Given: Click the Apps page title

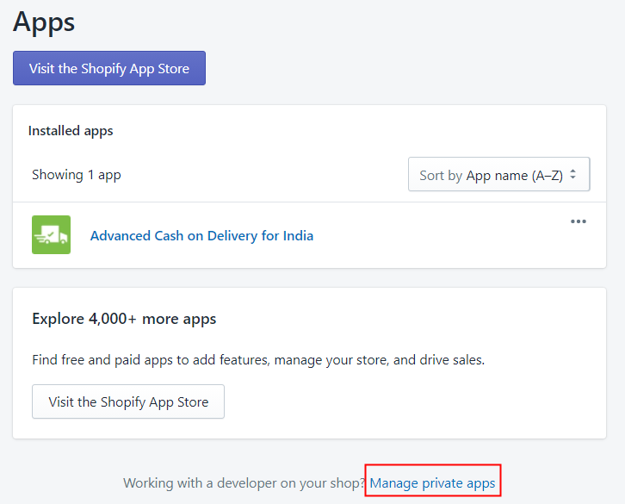Looking at the screenshot, I should coord(44,22).
